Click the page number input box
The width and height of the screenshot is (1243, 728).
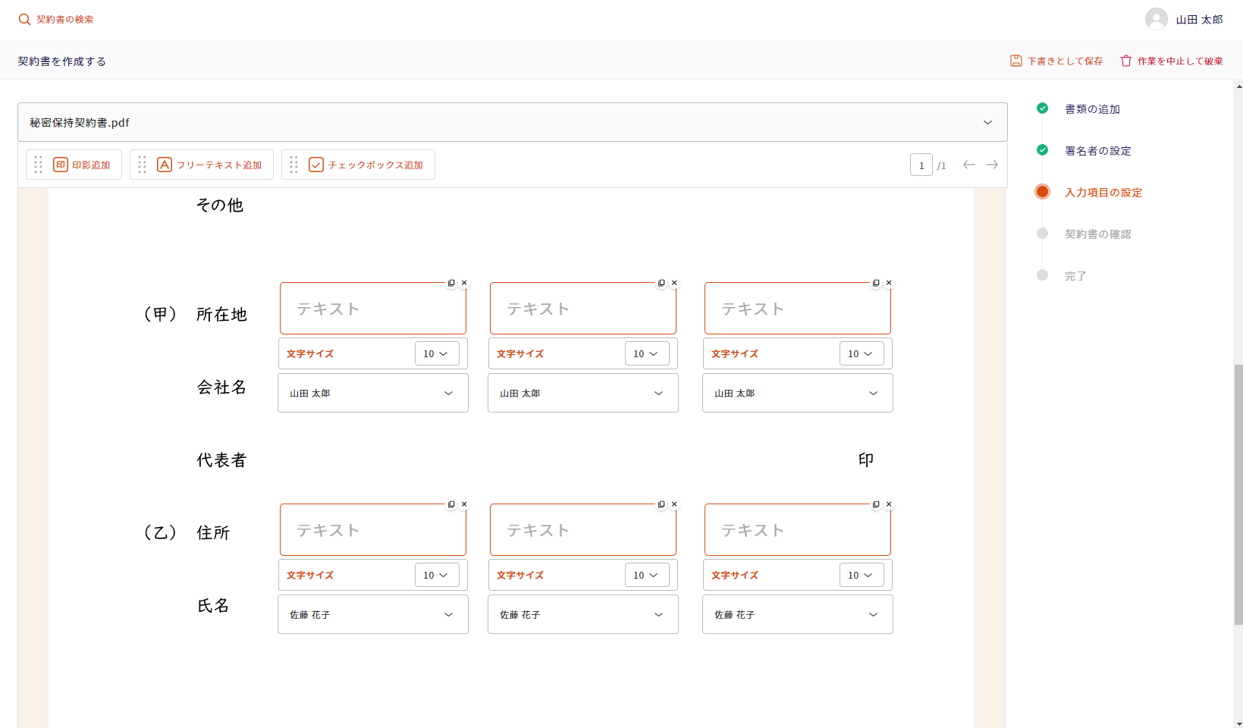(x=921, y=165)
